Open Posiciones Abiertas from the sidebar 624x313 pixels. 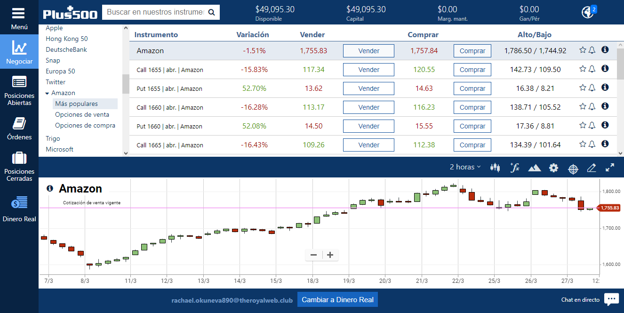19,89
